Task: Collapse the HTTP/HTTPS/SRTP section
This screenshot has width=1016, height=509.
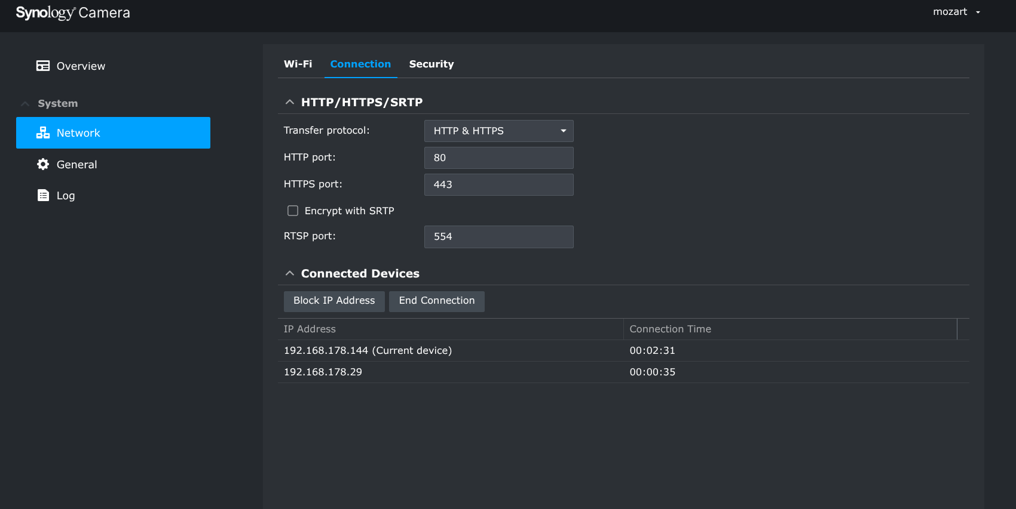Action: [x=290, y=102]
